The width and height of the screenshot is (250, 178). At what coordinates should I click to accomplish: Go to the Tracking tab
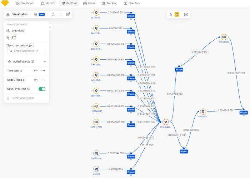(110, 3)
